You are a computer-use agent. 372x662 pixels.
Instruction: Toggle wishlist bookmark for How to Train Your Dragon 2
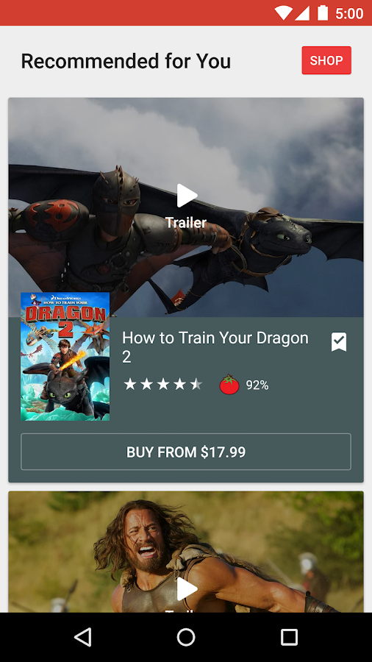tap(339, 342)
